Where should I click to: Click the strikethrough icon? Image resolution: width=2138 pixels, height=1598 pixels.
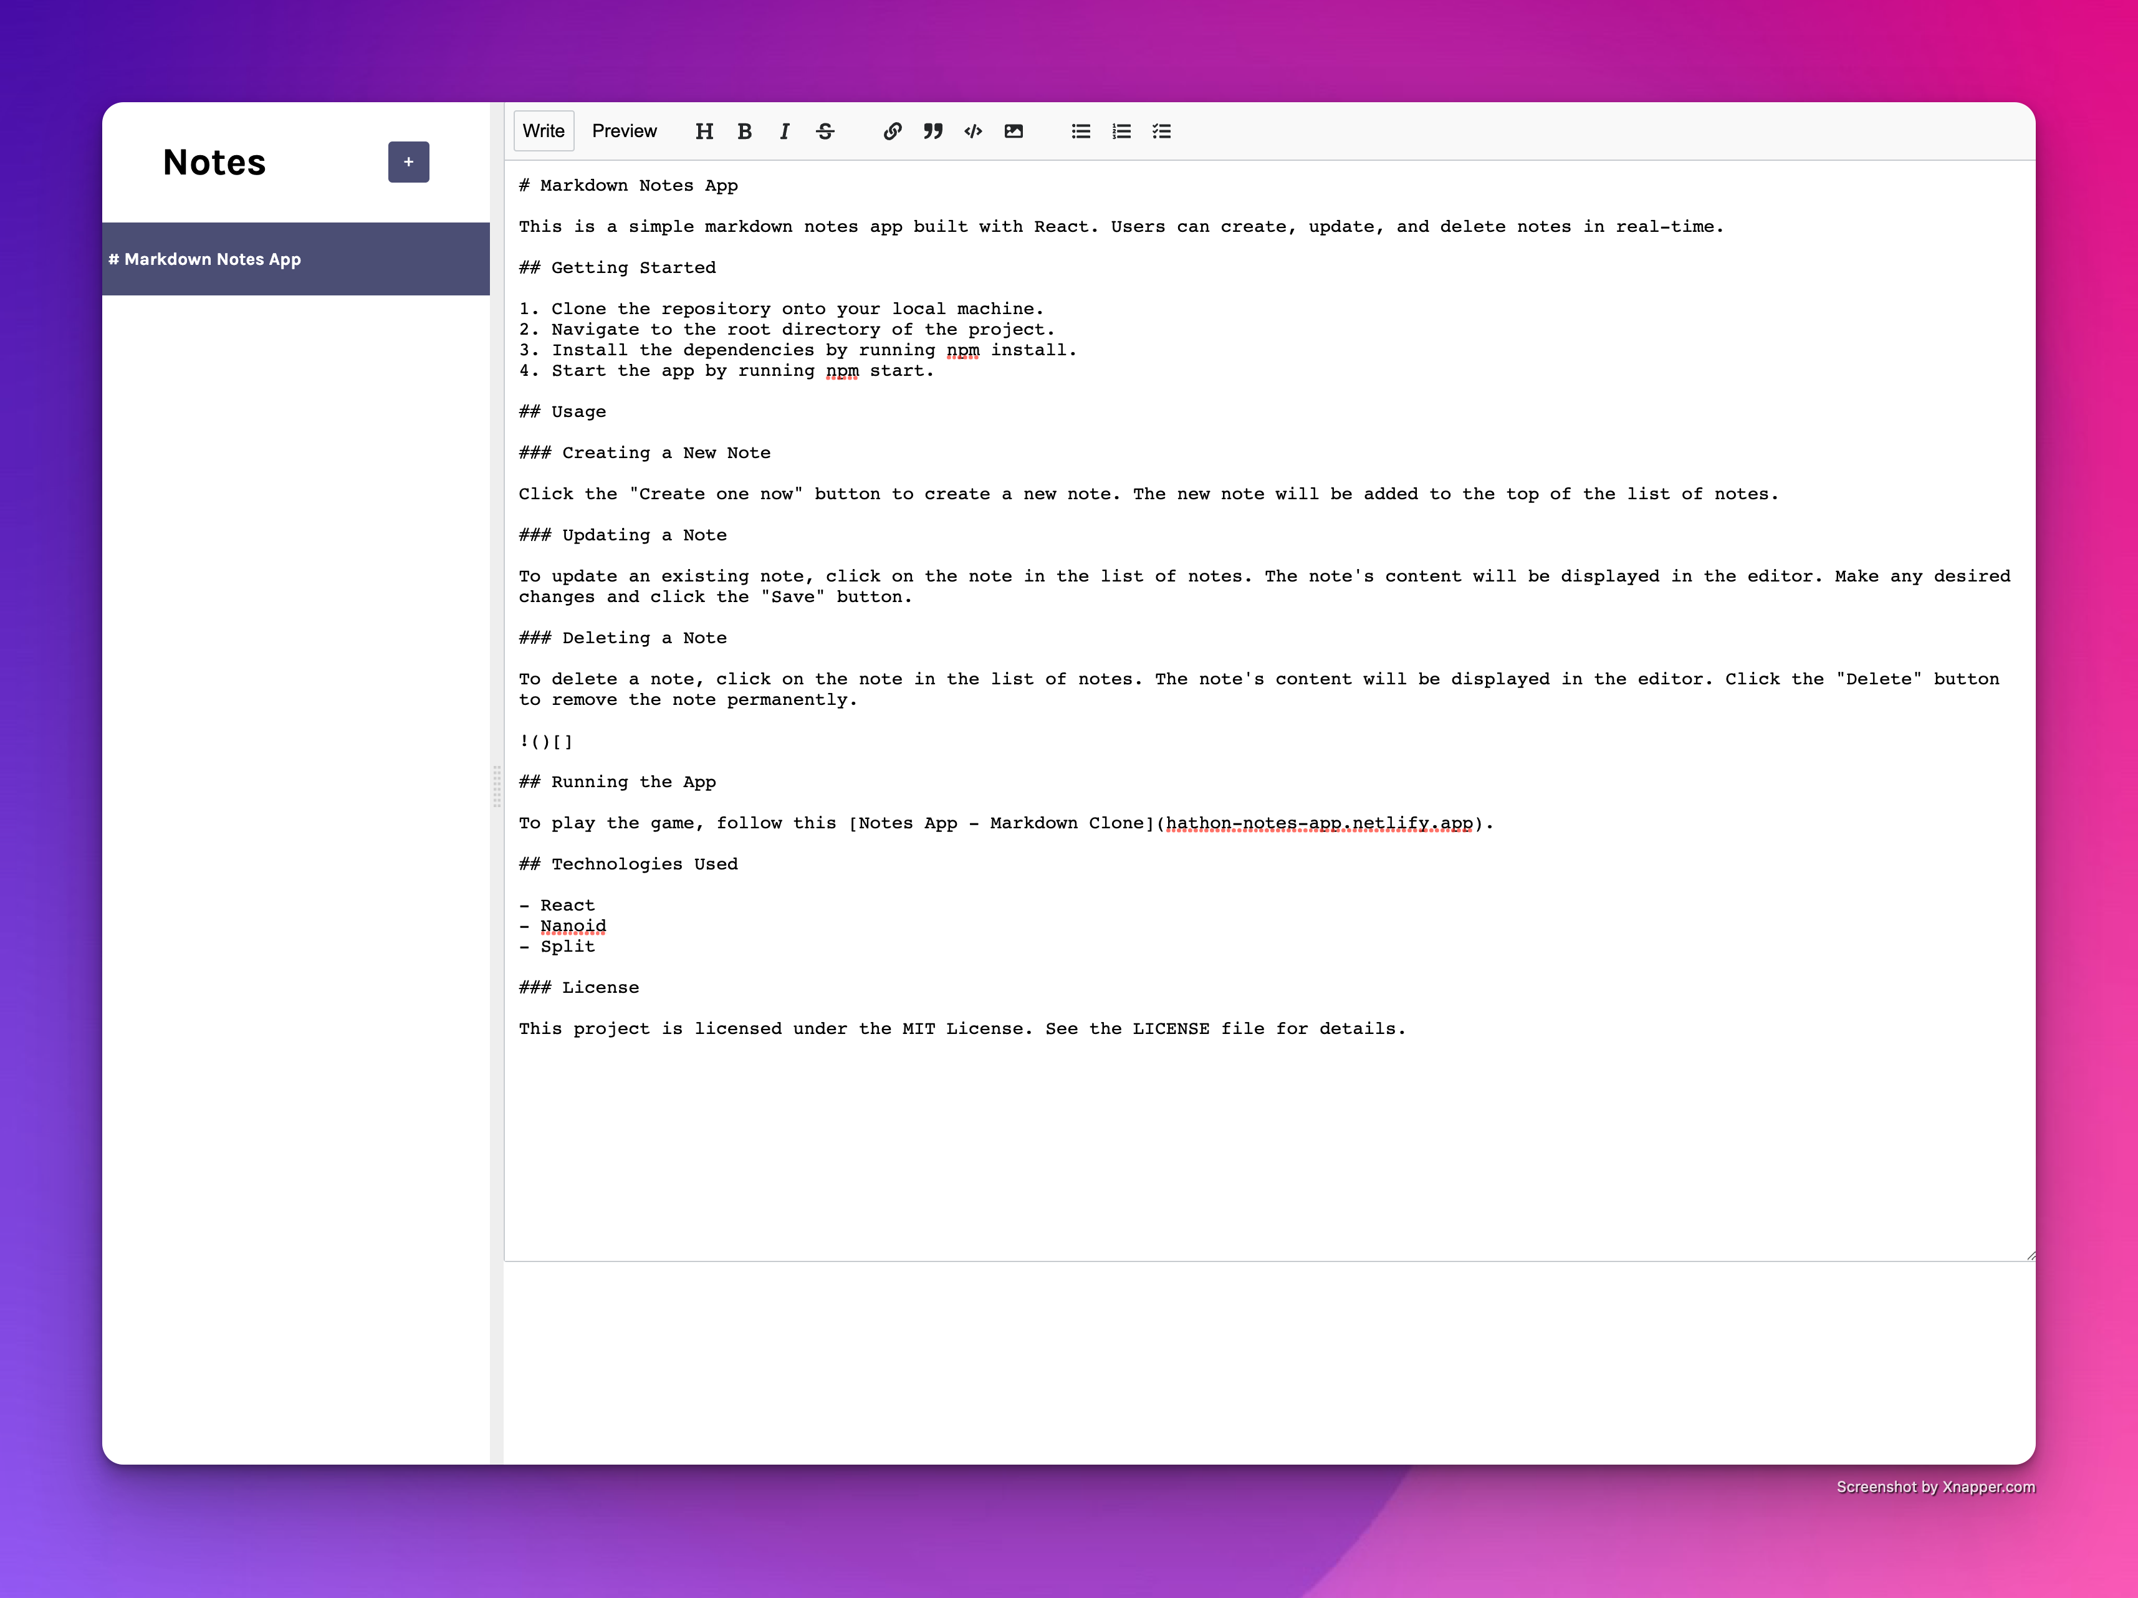click(x=825, y=132)
